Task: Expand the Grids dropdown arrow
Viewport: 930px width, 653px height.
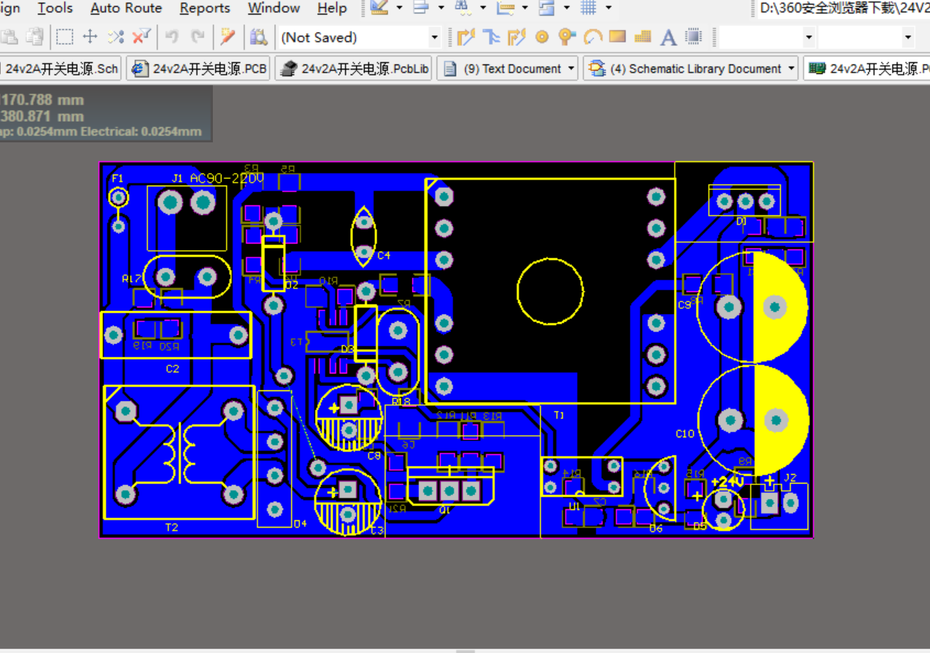Action: (609, 8)
